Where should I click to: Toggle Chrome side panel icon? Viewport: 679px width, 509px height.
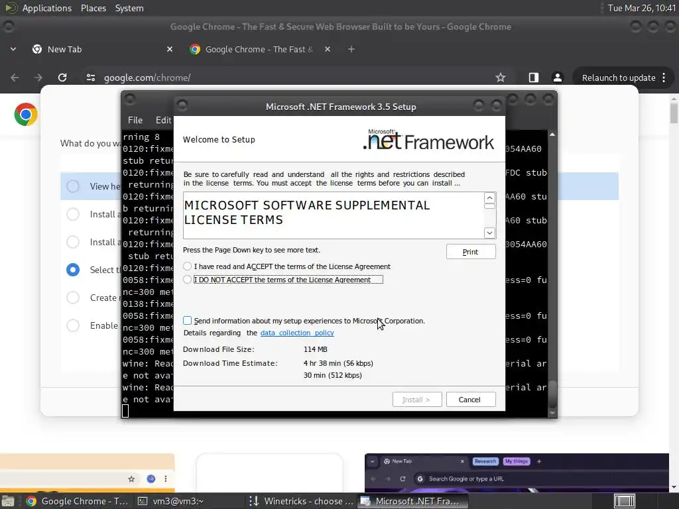pyautogui.click(x=534, y=78)
